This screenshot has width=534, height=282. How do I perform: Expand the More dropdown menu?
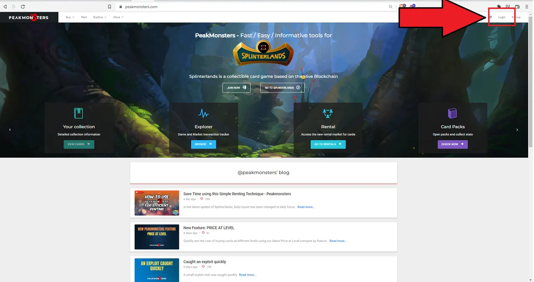coord(118,17)
